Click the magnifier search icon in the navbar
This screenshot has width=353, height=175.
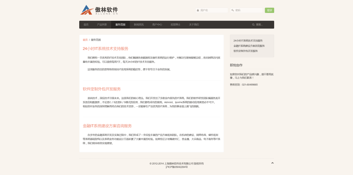[x=253, y=25]
